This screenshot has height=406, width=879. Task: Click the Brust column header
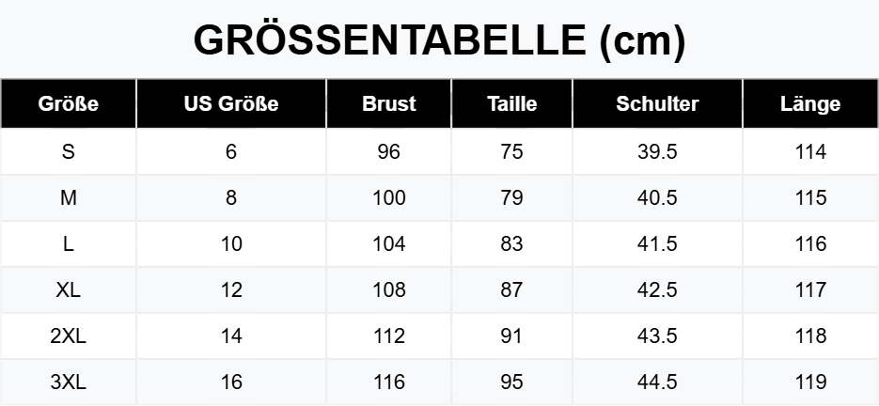pos(388,103)
